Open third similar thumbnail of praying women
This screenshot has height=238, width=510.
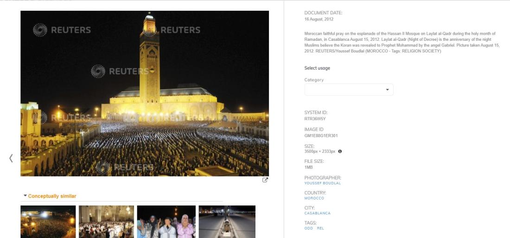click(x=166, y=222)
